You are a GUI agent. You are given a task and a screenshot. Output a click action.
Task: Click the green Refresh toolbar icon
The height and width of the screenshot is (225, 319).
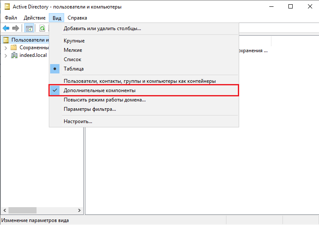point(42,28)
